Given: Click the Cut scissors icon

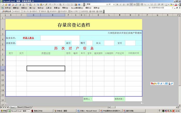Looking at the screenshot, I should [x=35, y=5].
